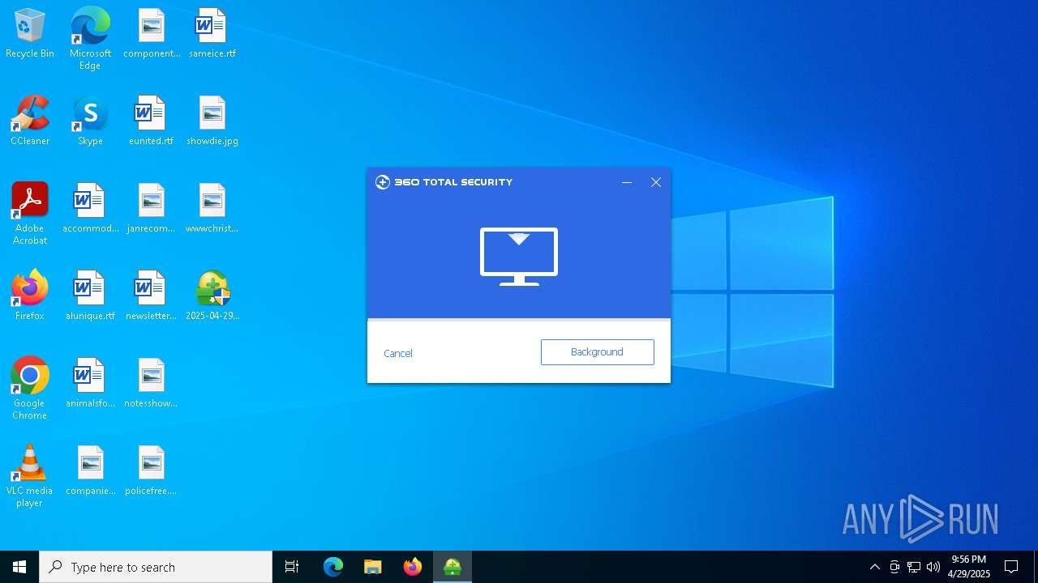Image resolution: width=1038 pixels, height=583 pixels.
Task: Launch Microsoft Edge from the taskbar
Action: [333, 567]
